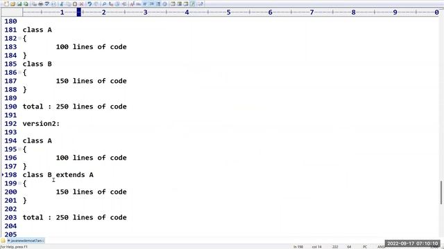
Task: Open context help with the question-mark icon
Action: (200, 4)
